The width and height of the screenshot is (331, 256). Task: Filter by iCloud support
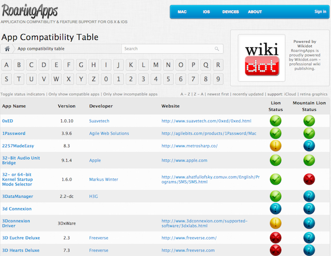tap(290, 94)
